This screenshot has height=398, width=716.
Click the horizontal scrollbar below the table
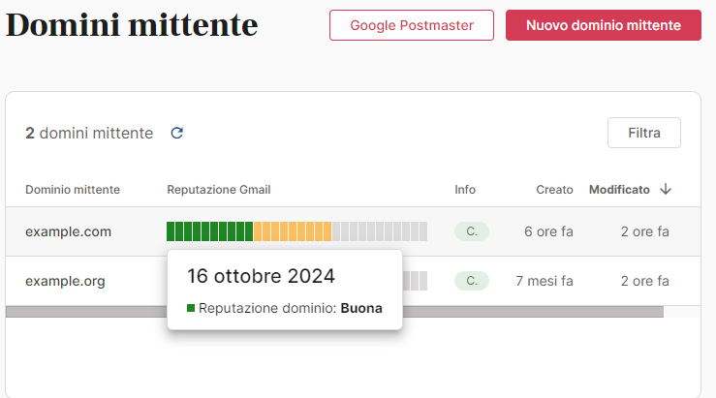point(334,312)
